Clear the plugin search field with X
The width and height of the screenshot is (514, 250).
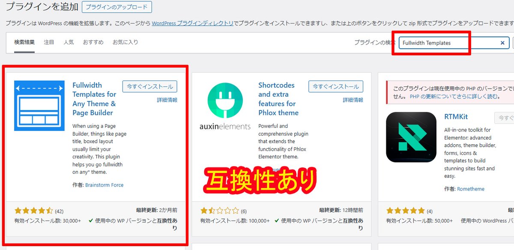click(x=502, y=43)
